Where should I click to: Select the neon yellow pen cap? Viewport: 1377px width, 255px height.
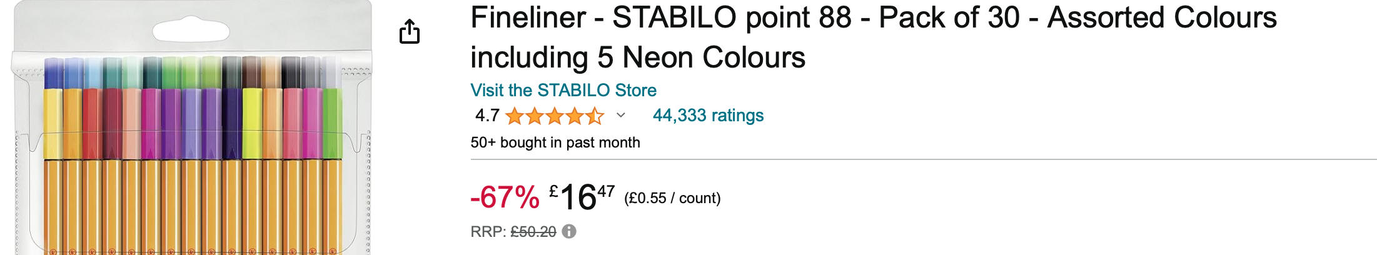click(252, 122)
